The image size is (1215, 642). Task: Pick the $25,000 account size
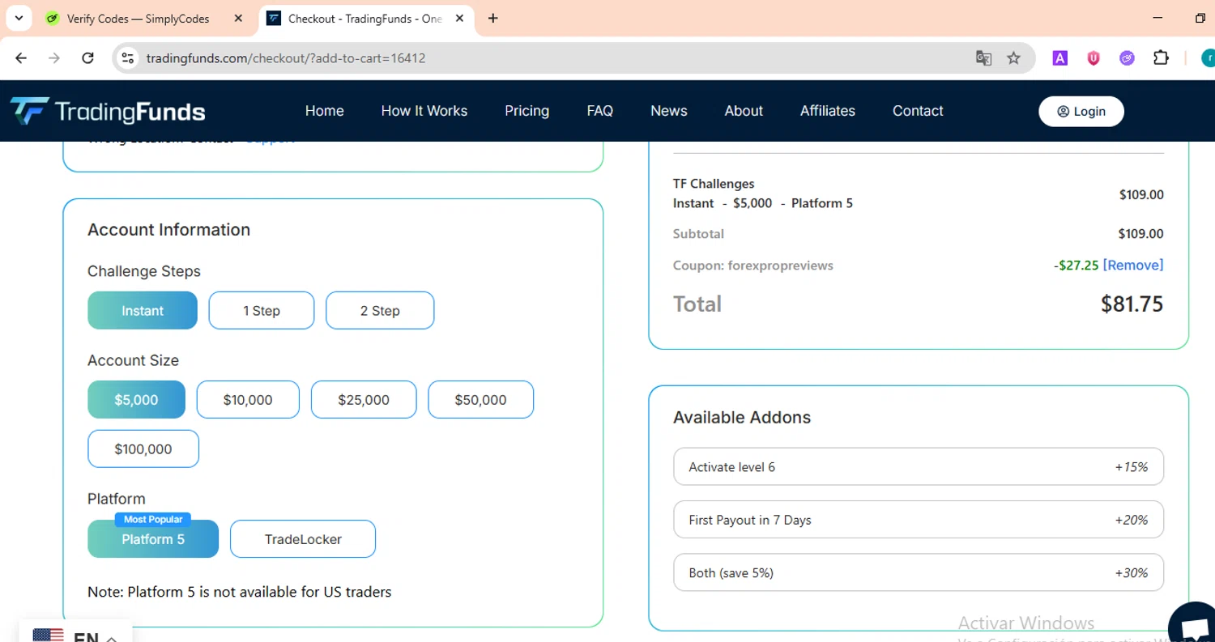(x=364, y=400)
